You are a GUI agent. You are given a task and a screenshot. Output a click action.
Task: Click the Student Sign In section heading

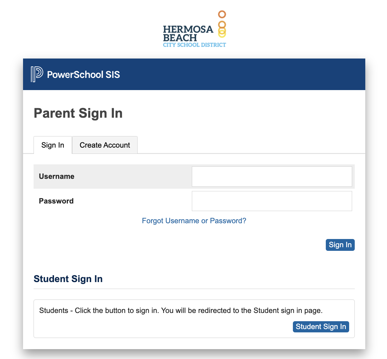(68, 279)
